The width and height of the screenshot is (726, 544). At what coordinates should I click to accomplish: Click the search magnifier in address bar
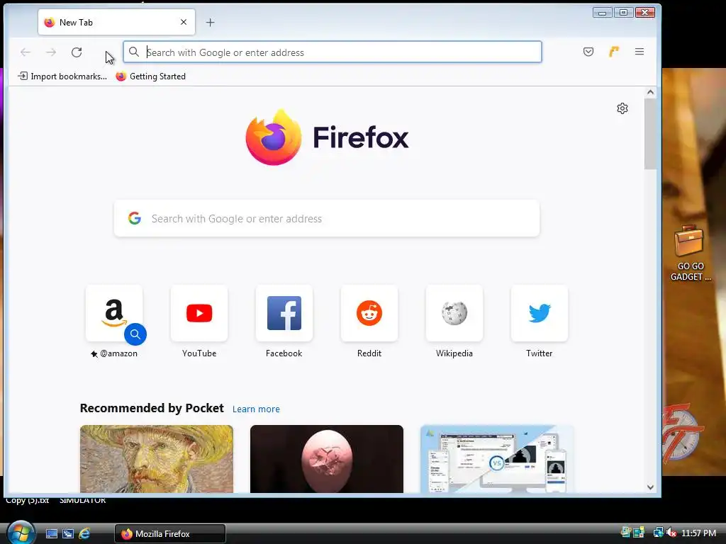[x=134, y=52]
